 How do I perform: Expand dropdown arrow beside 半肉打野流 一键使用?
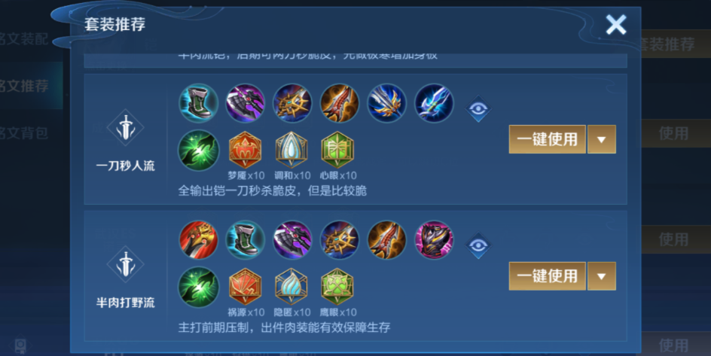602,275
